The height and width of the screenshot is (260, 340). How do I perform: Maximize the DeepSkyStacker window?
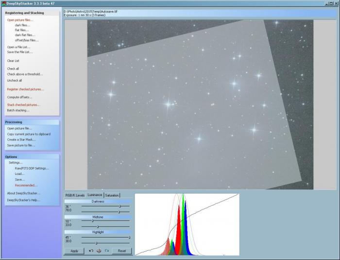(x=331, y=3)
